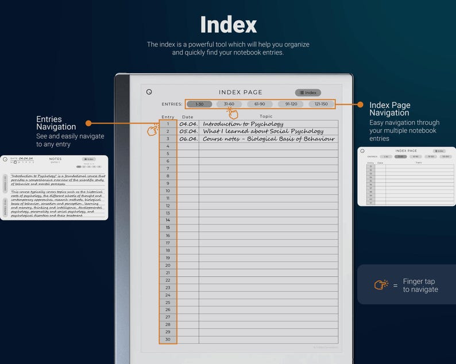Jump to entry number 3
The width and height of the screenshot is (456, 364).
point(168,139)
